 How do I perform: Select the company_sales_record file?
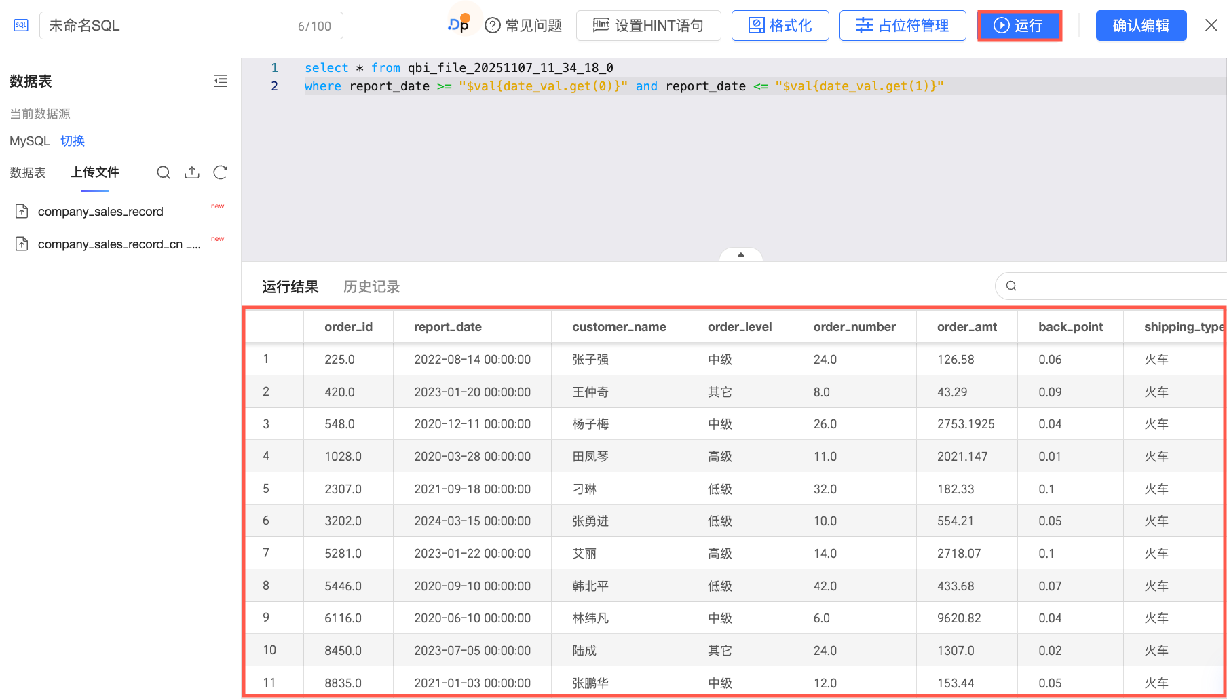click(100, 212)
